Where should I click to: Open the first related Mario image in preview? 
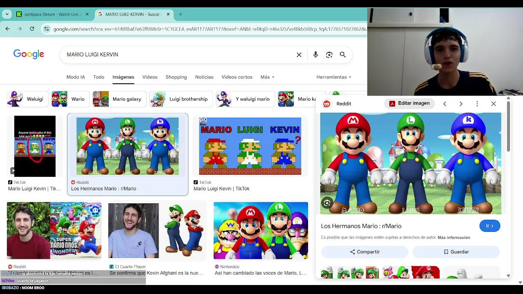350,272
